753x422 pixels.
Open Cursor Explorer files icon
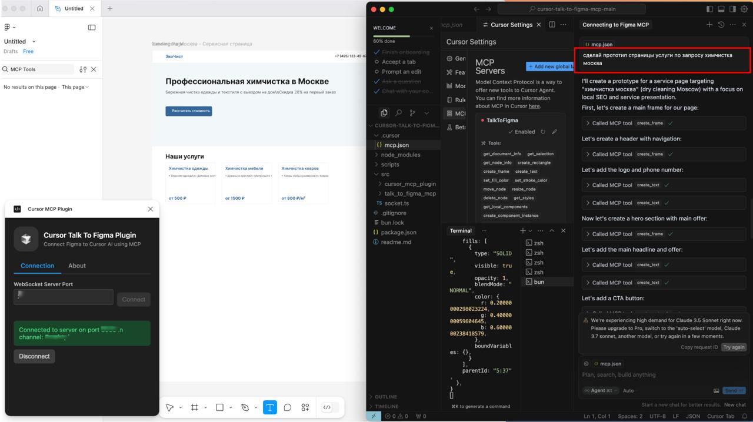[x=384, y=113]
